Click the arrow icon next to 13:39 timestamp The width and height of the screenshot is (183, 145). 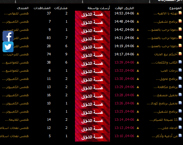138,62
